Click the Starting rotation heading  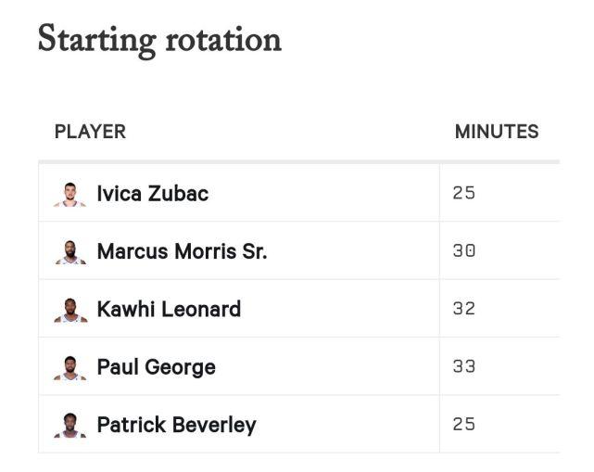159,41
